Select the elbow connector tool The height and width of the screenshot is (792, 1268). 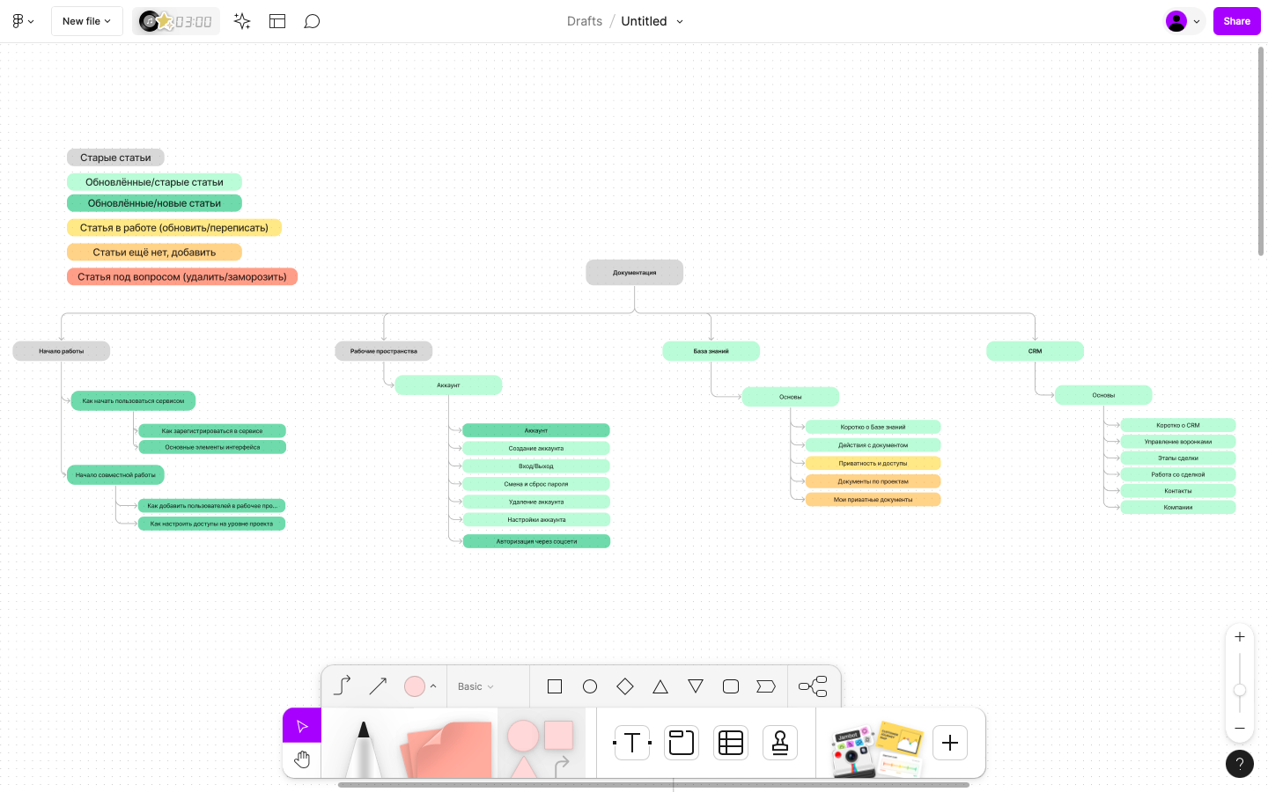tap(343, 686)
